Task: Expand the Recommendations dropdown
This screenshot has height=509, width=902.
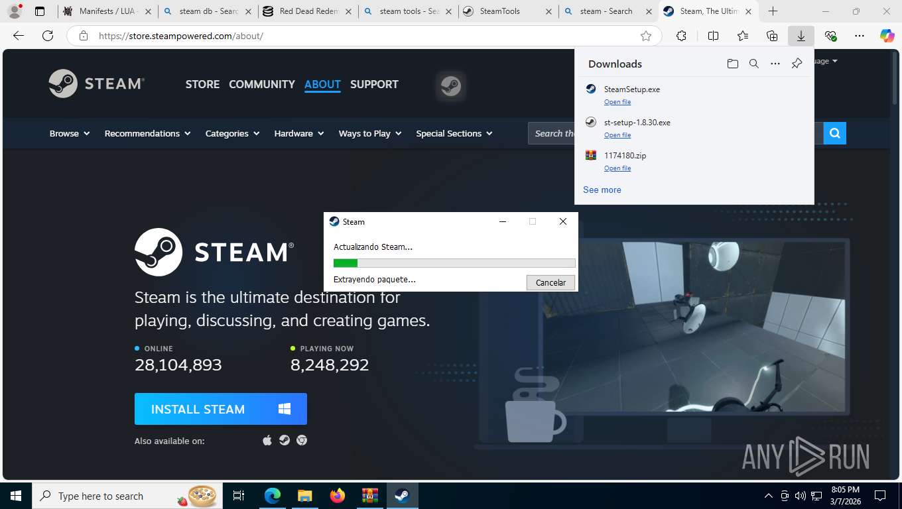Action: [148, 133]
